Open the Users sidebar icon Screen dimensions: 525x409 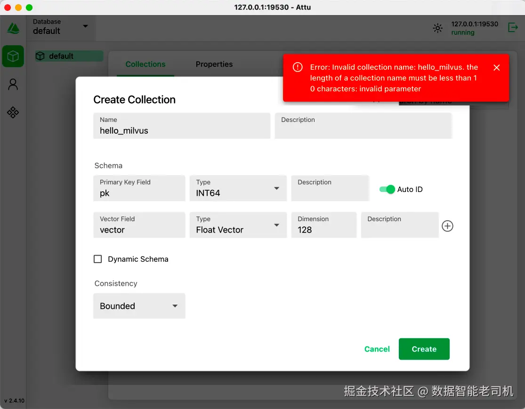[x=13, y=84]
